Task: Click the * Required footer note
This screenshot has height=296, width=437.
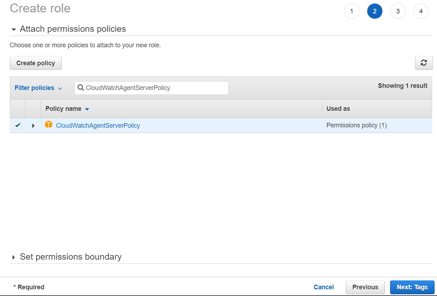Action: [29, 287]
